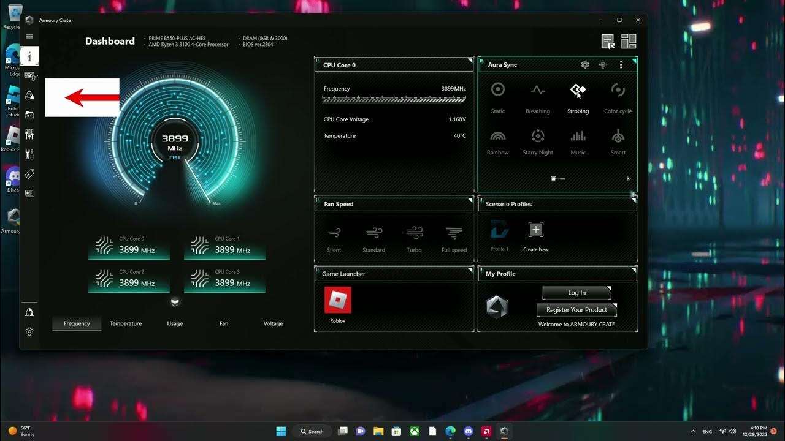The image size is (785, 441).
Task: Select Rainbow lighting effect
Action: tap(498, 142)
